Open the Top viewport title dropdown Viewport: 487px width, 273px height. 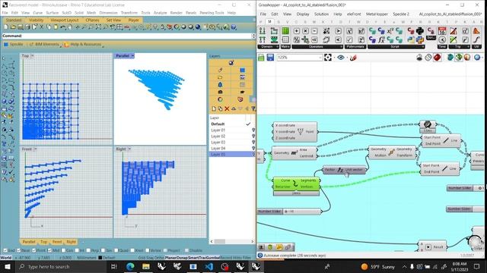click(x=32, y=56)
